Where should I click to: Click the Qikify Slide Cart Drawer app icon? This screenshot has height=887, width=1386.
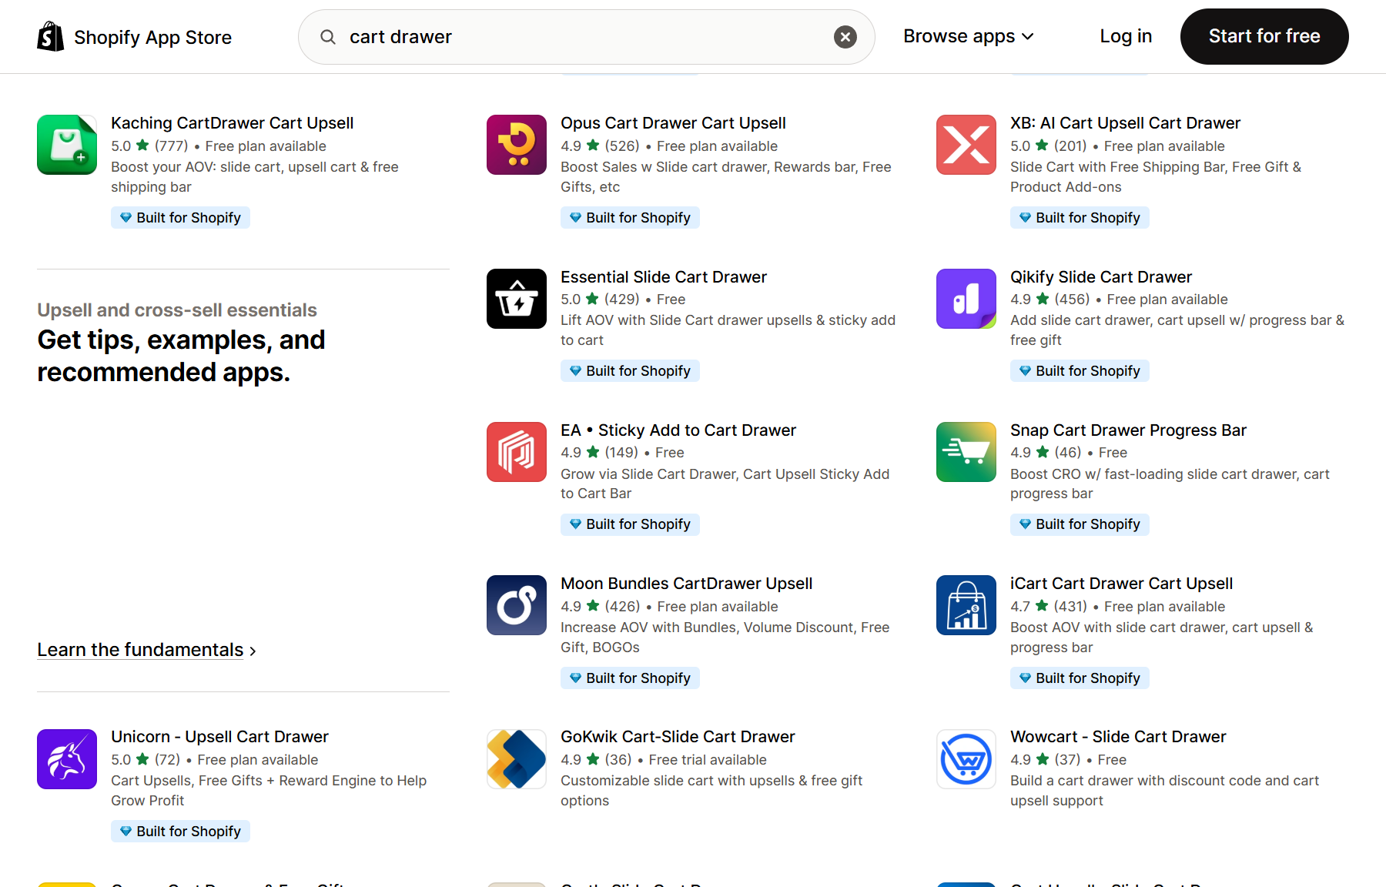pos(966,299)
